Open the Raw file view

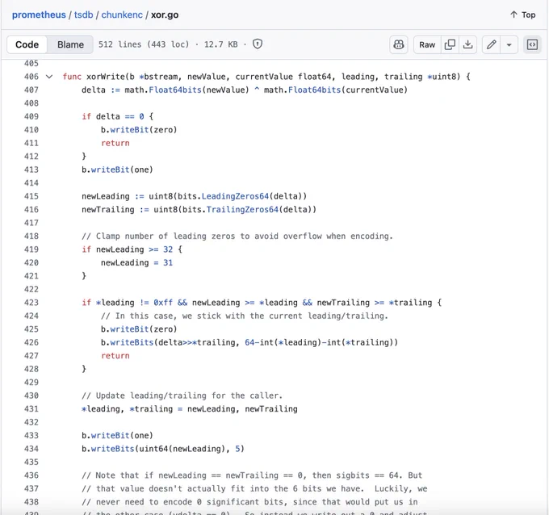coord(427,44)
